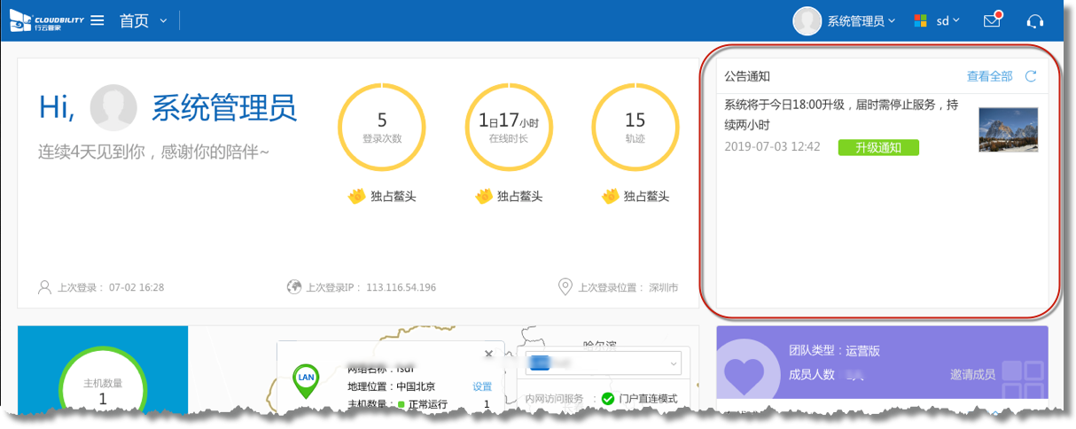The height and width of the screenshot is (429, 1076).
Task: Click the 邀请成员 invite link
Action: tap(972, 375)
